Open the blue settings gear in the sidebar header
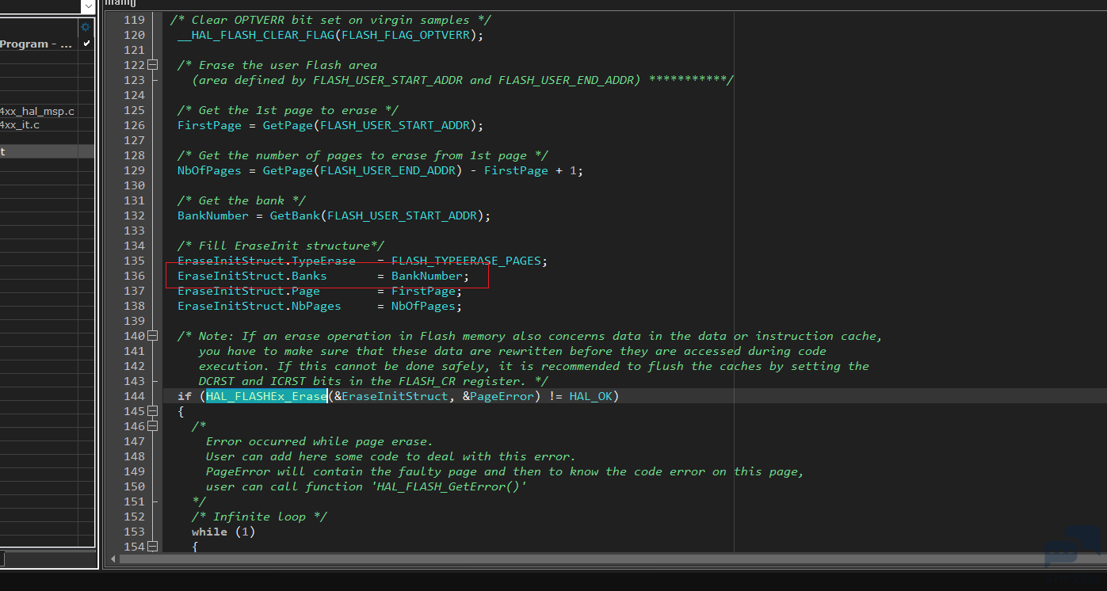Viewport: 1107px width, 591px height. click(x=85, y=26)
